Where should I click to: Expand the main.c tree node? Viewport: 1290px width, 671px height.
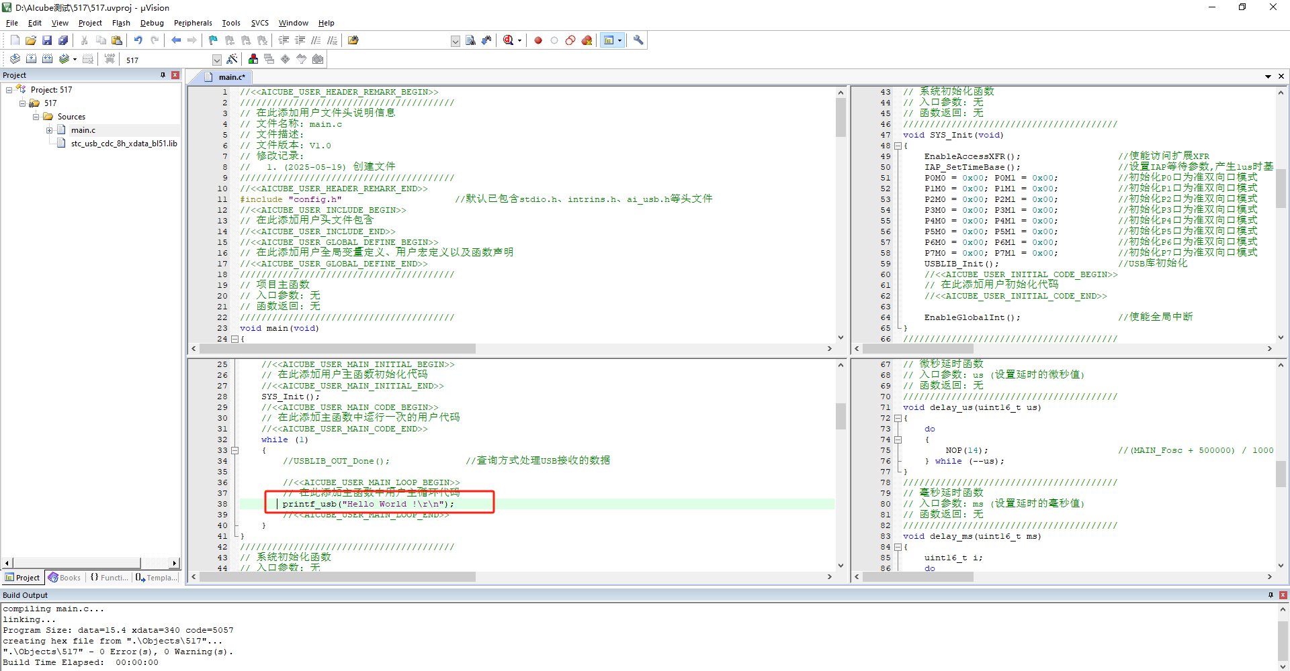49,130
